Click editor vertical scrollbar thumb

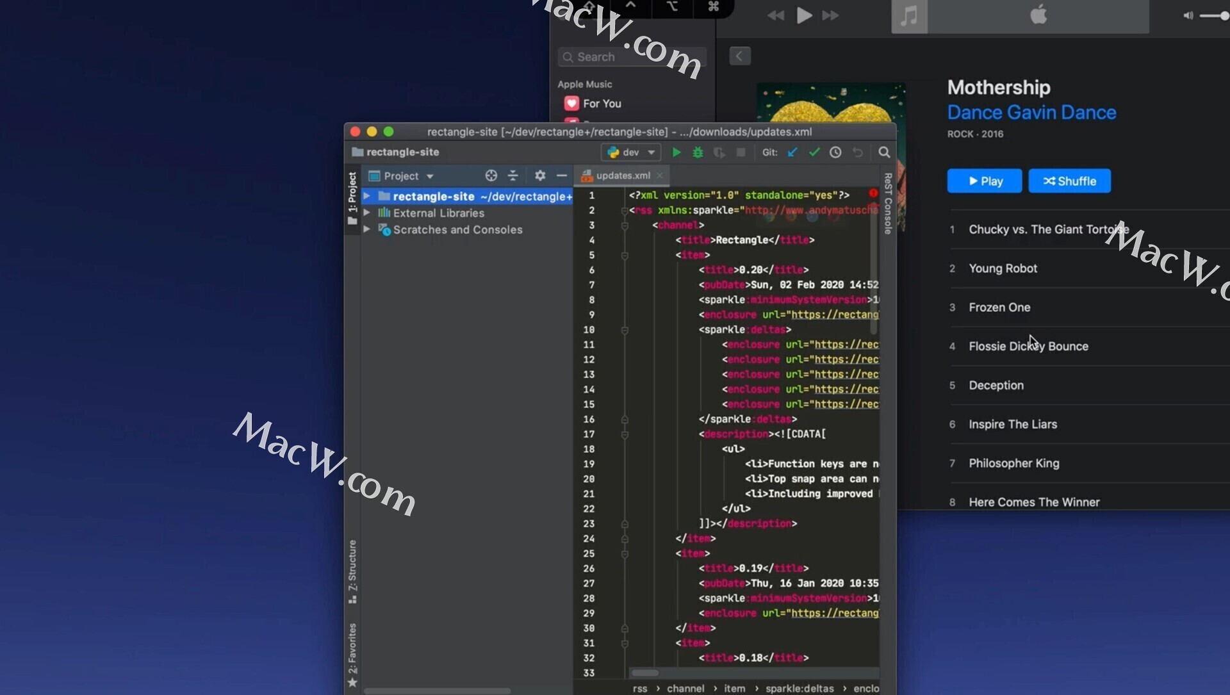click(x=873, y=269)
